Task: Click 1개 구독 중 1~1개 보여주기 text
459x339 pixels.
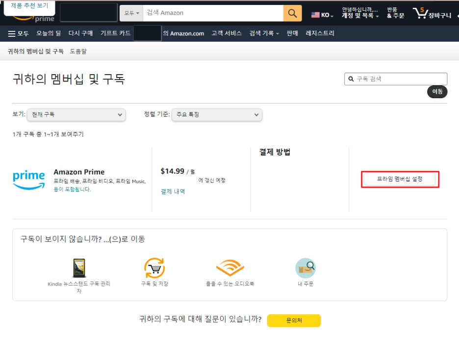Action: (x=48, y=134)
